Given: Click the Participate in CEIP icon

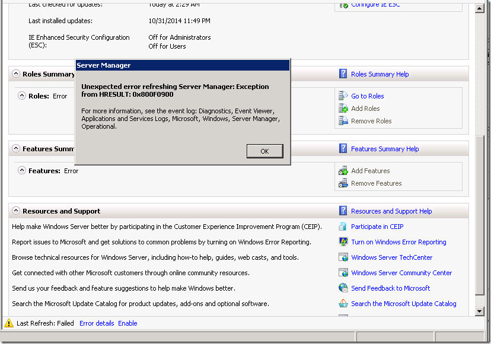Looking at the screenshot, I should [343, 226].
